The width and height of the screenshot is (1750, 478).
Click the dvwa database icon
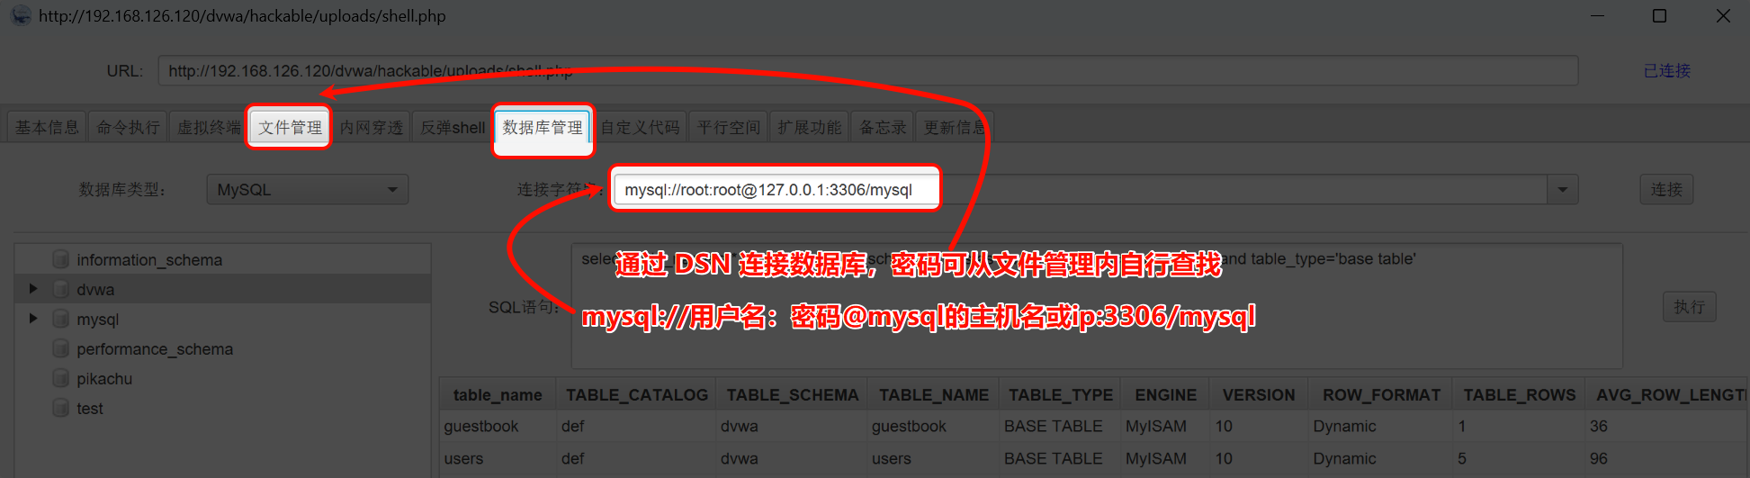60,290
